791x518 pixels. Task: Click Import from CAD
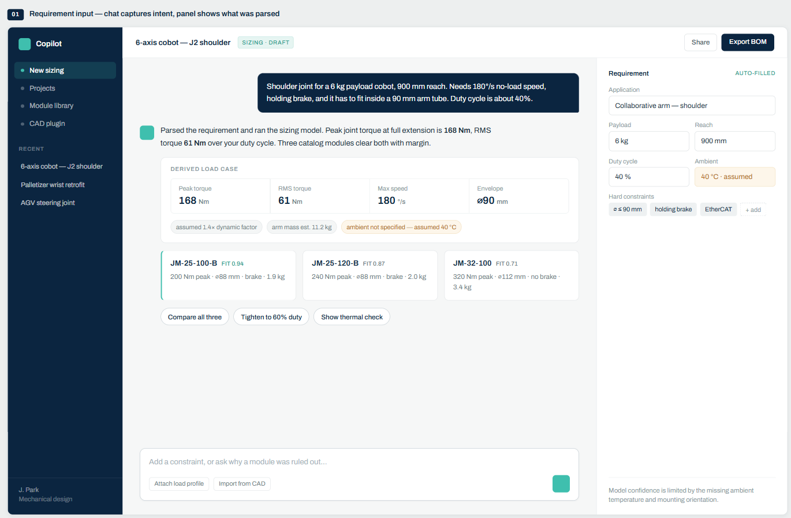coord(242,484)
